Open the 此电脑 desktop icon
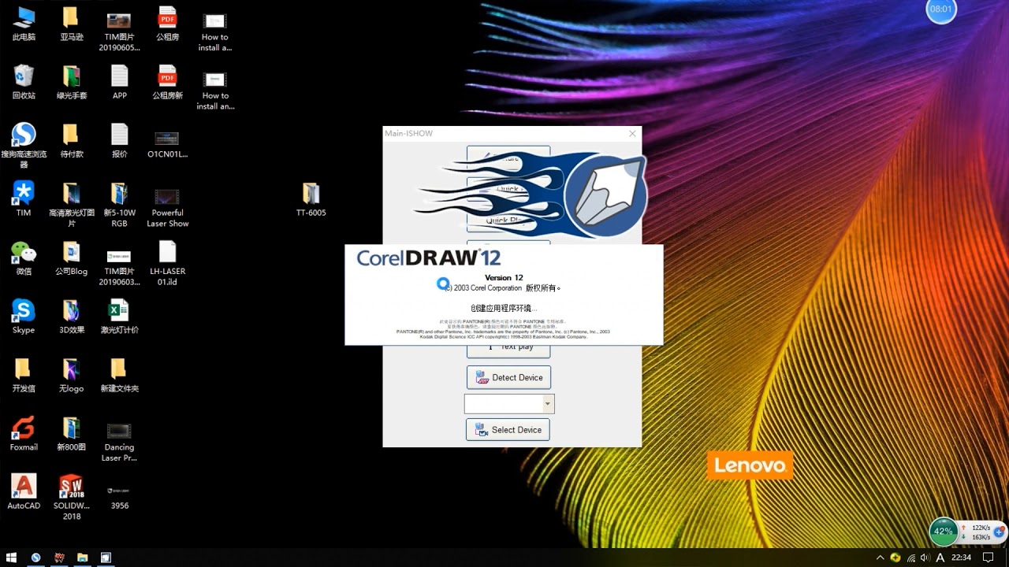Image resolution: width=1009 pixels, height=567 pixels. point(24,24)
